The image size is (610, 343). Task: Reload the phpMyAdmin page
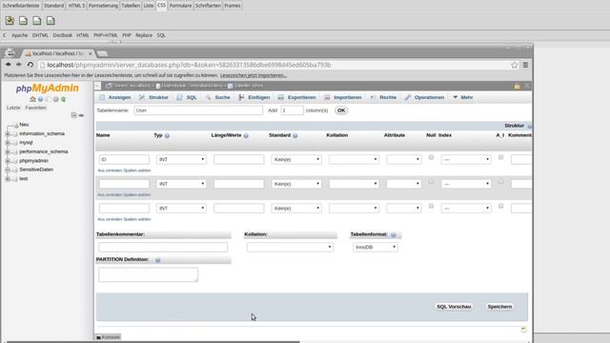(x=30, y=65)
